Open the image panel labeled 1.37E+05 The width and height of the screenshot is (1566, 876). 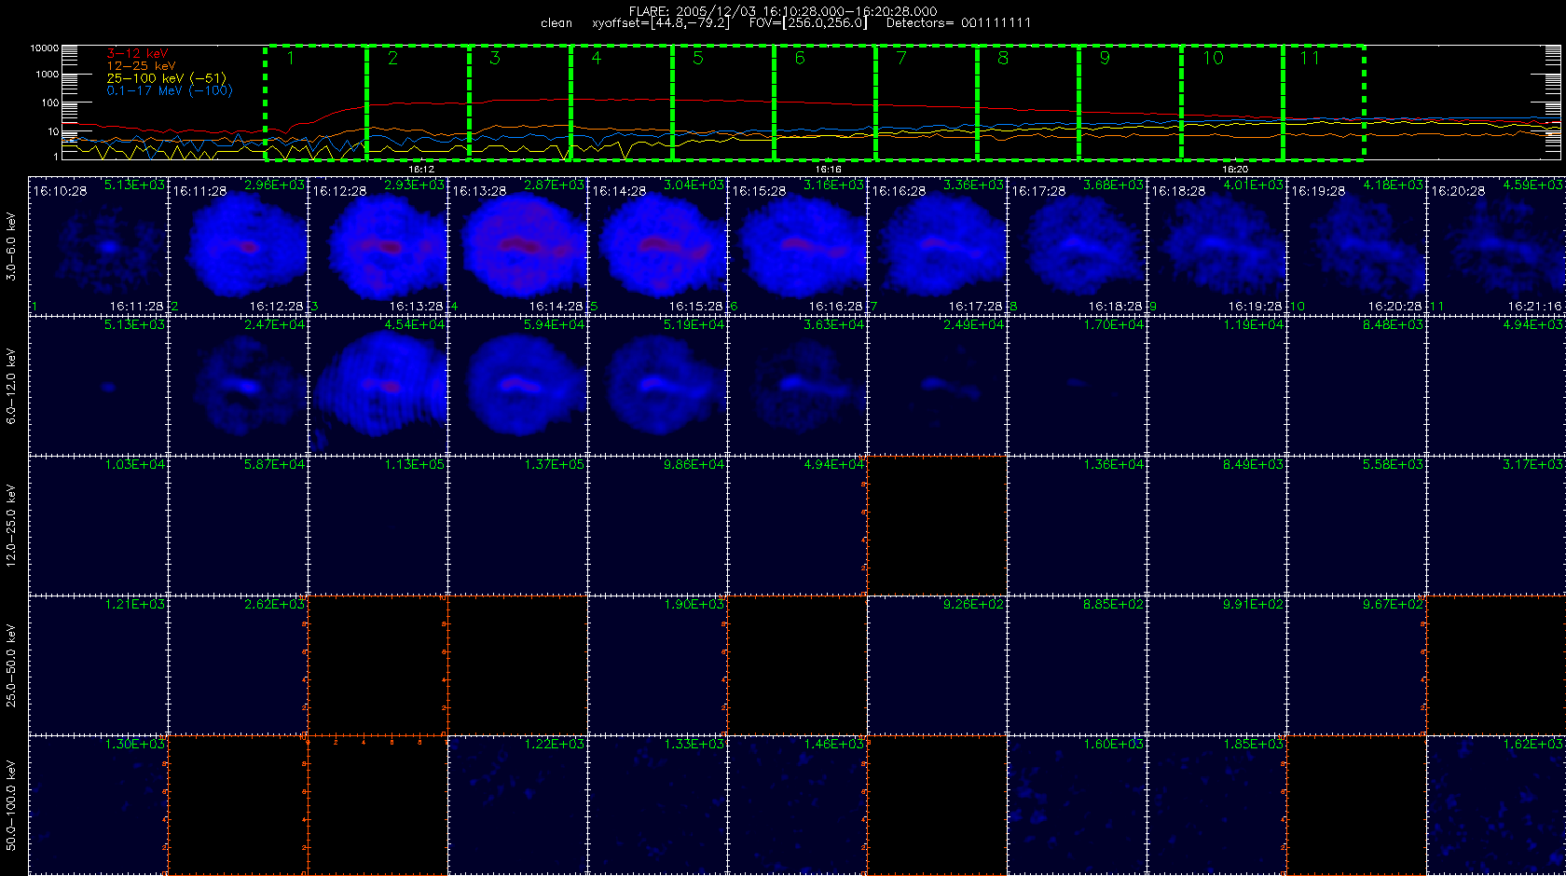[517, 526]
